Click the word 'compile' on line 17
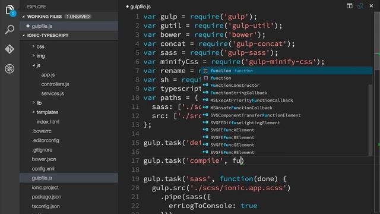Image resolution: width=380 pixels, height=214 pixels. click(x=204, y=160)
